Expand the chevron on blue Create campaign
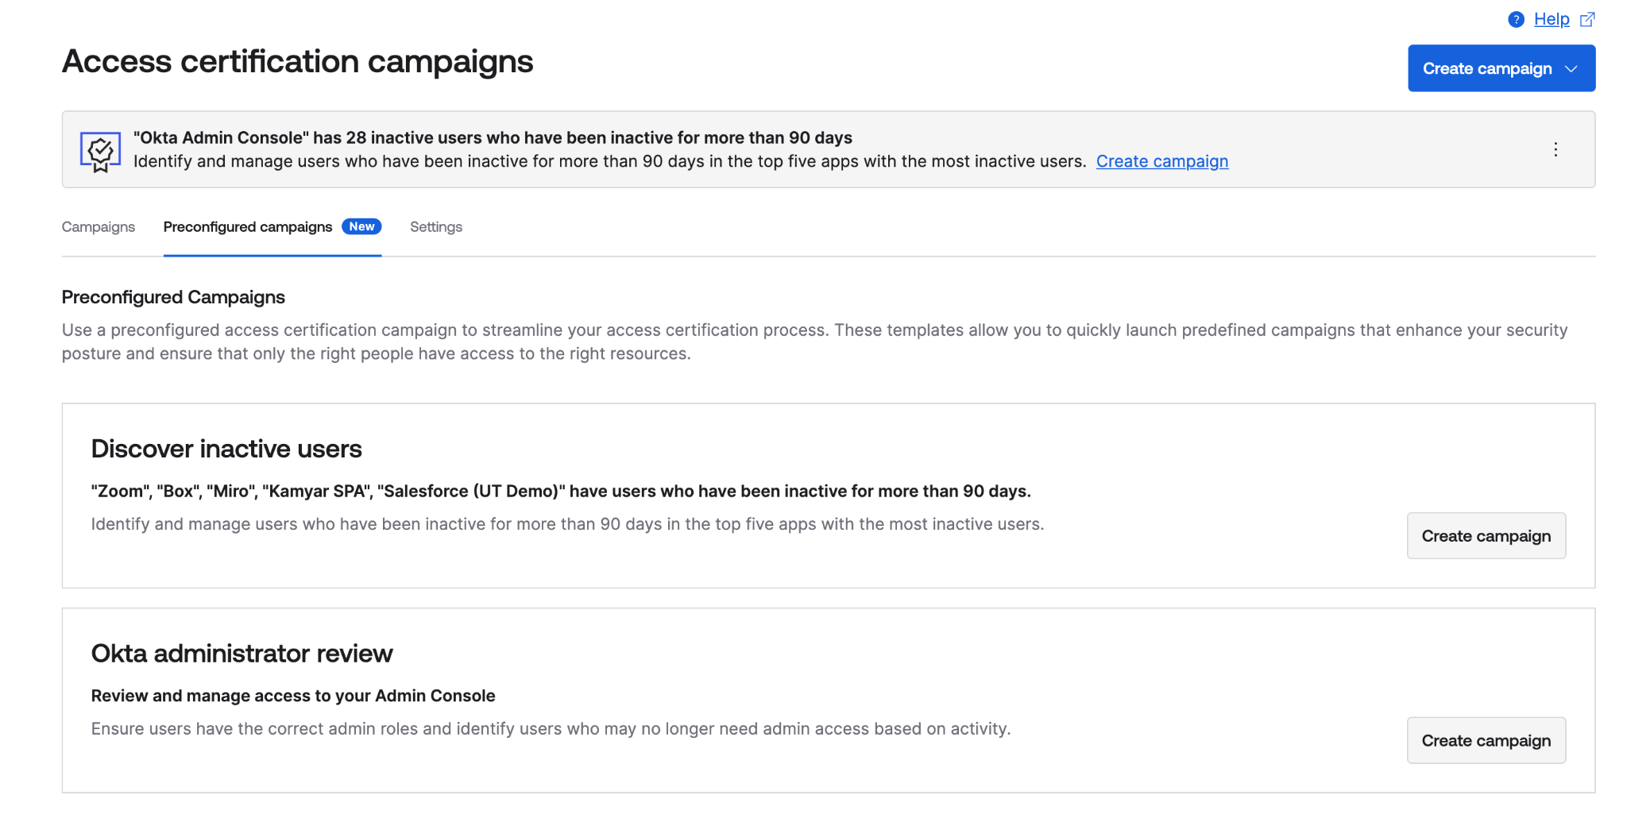Viewport: 1627px width, 822px height. click(1571, 69)
